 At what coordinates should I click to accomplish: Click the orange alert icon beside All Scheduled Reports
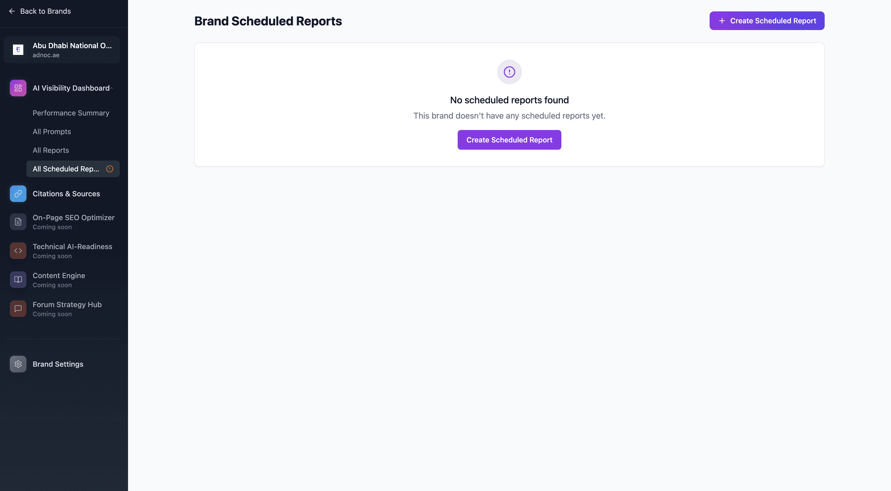point(110,169)
